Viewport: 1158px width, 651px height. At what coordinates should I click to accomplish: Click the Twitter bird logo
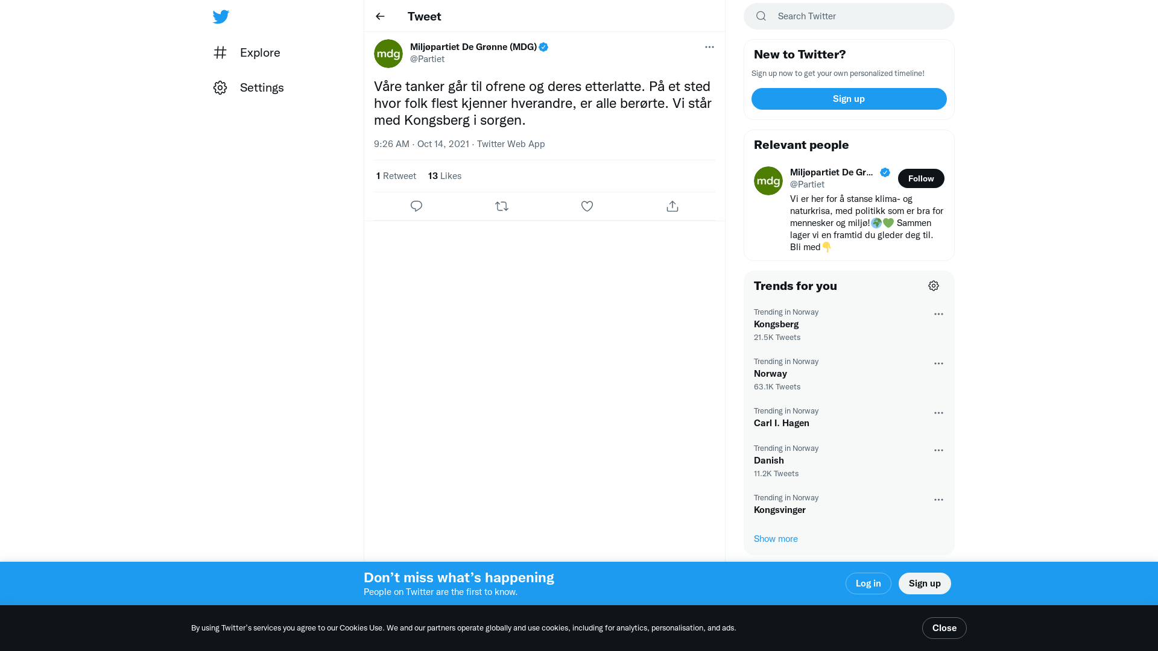pyautogui.click(x=221, y=17)
